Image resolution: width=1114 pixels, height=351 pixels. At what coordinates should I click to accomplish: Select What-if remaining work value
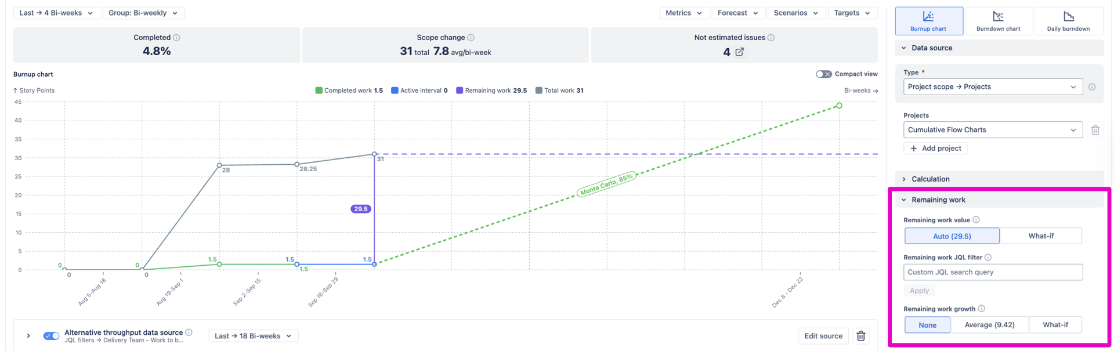pyautogui.click(x=1041, y=236)
